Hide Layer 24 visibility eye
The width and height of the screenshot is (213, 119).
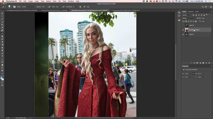183,34
